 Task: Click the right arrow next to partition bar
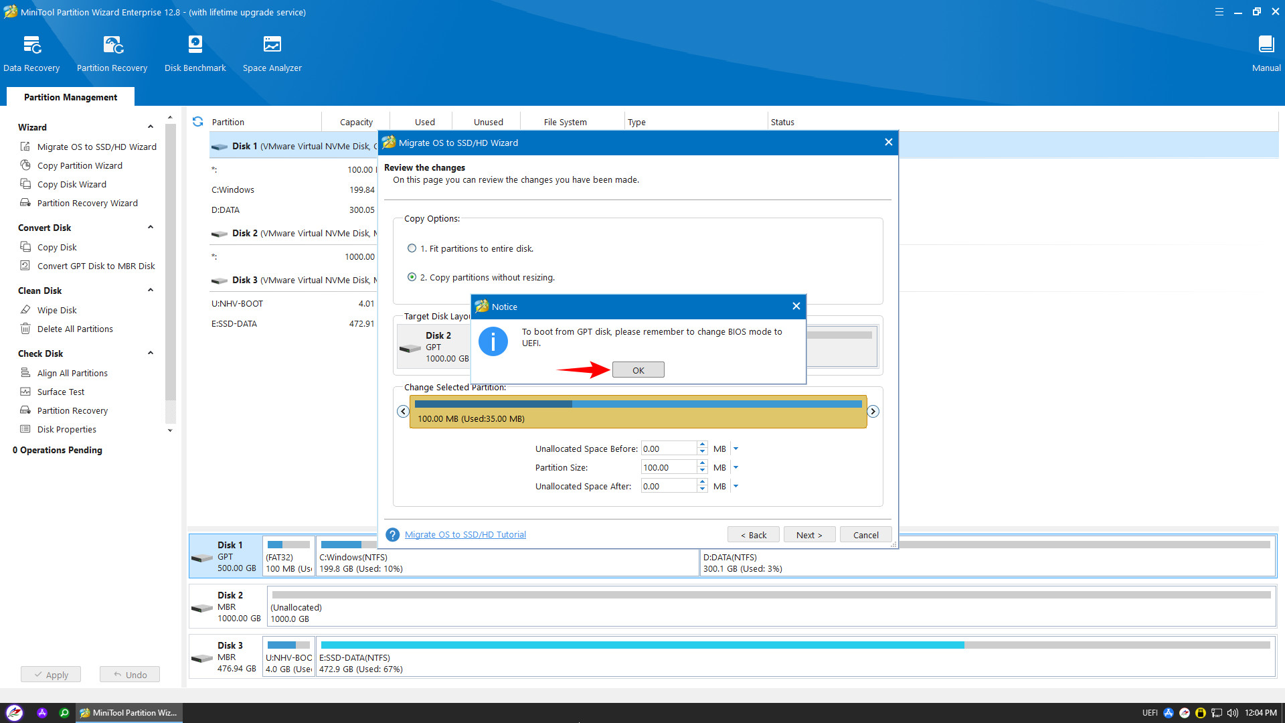pos(873,412)
